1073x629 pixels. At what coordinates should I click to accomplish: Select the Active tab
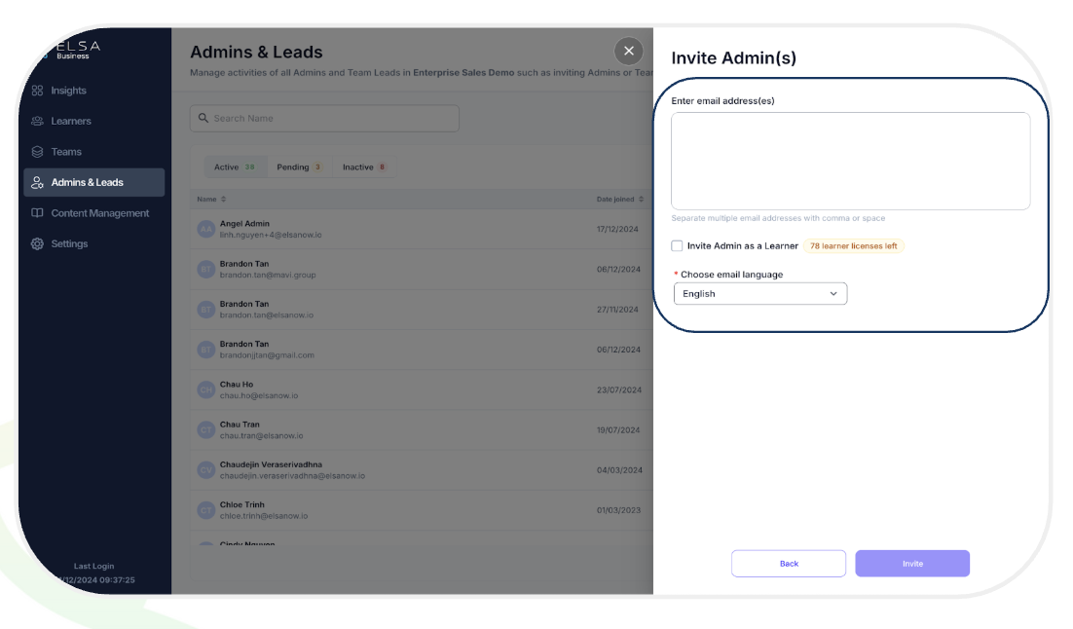tap(235, 167)
